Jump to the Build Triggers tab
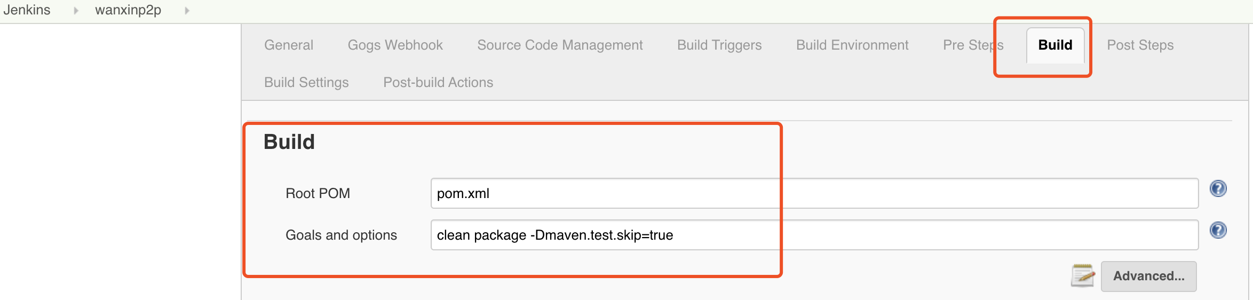1253x300 pixels. click(719, 45)
